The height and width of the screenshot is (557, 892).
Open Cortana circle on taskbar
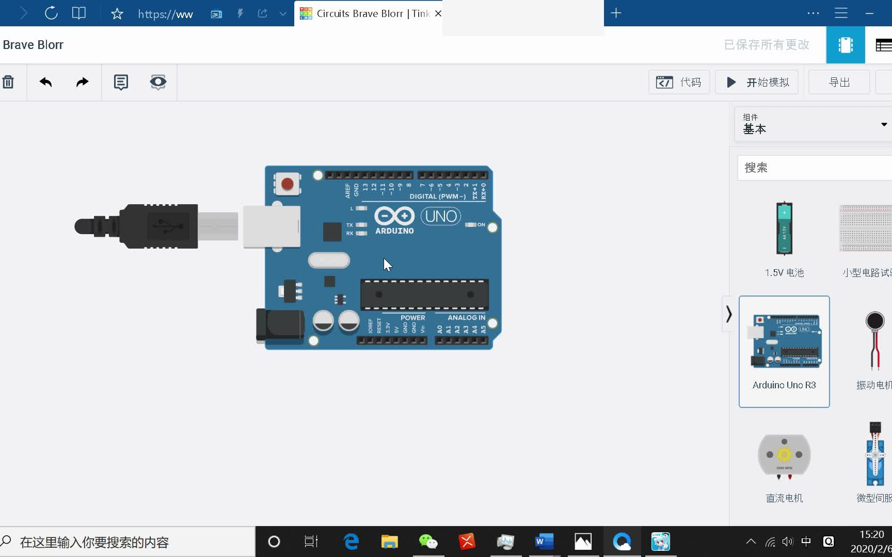pyautogui.click(x=274, y=542)
